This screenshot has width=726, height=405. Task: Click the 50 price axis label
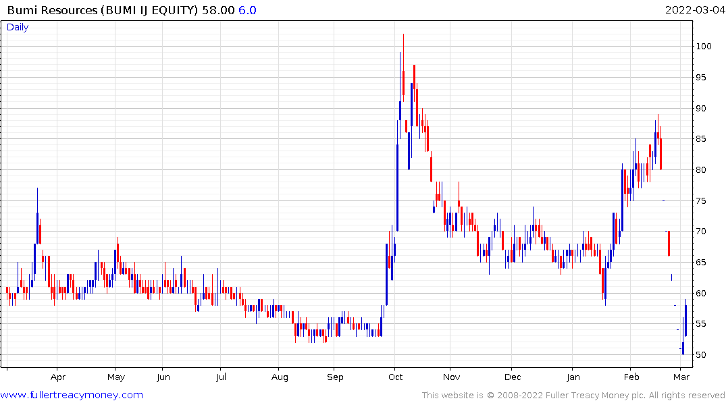click(702, 355)
